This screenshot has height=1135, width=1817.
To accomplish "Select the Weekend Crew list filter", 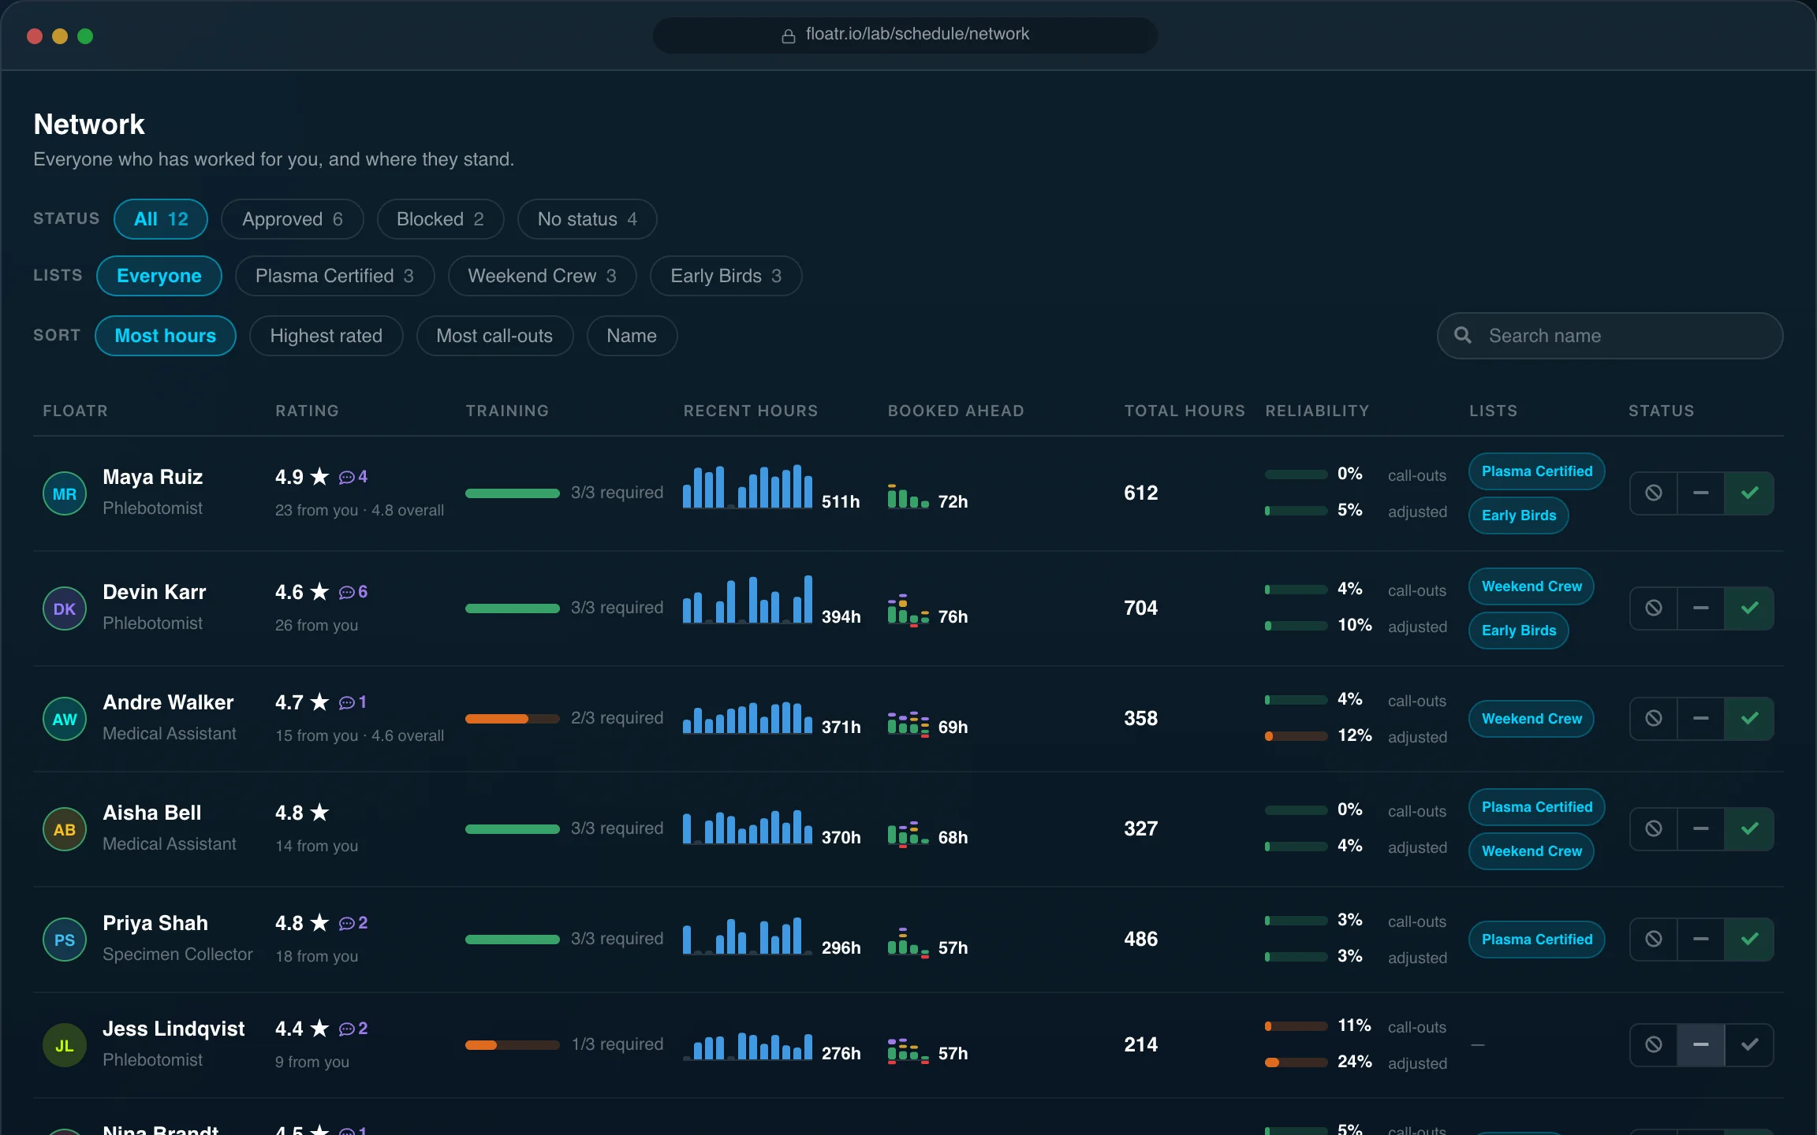I will (x=542, y=276).
